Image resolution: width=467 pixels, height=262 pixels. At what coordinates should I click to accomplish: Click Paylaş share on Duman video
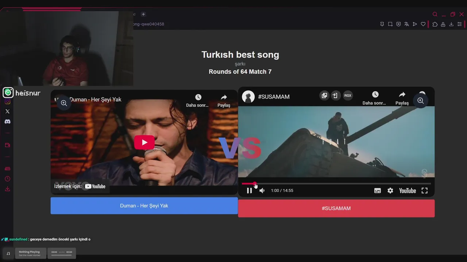tap(224, 100)
